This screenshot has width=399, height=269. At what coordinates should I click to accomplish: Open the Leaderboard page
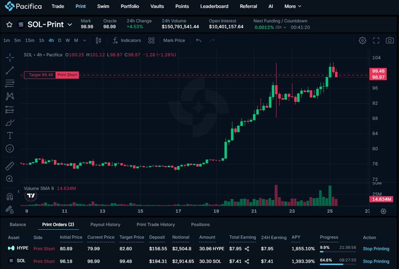pos(214,6)
